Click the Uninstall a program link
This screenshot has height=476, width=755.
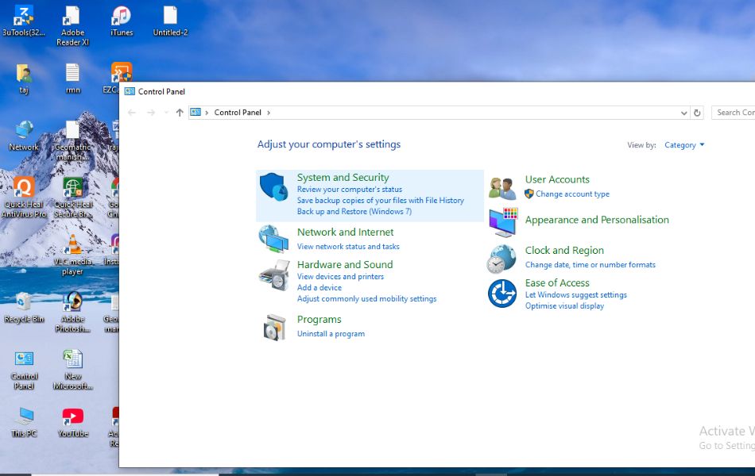coord(331,334)
